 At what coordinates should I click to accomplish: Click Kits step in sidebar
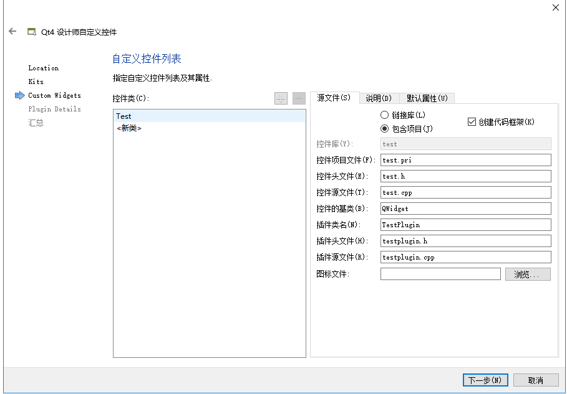[36, 82]
